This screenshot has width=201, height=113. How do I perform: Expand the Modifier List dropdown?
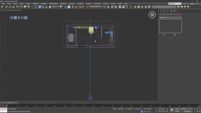coord(170,18)
